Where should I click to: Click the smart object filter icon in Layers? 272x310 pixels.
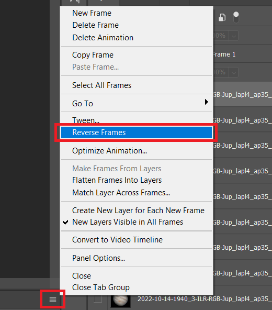point(222,17)
